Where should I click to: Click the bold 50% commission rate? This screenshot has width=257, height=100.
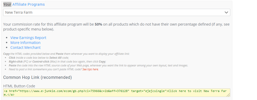point(99,24)
